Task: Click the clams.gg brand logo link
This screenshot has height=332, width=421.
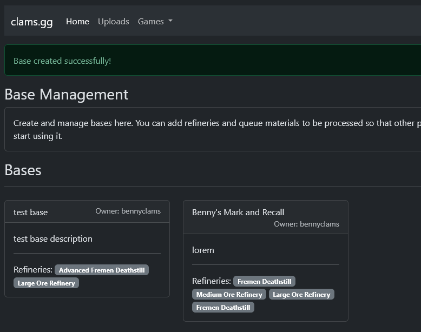Action: pos(32,22)
